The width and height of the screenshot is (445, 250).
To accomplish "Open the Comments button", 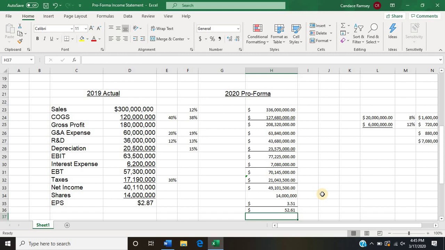I will [x=424, y=16].
